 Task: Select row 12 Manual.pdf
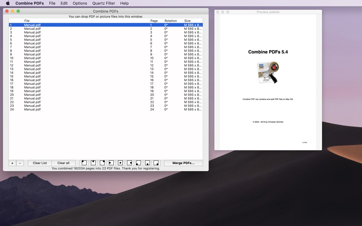[x=106, y=65]
